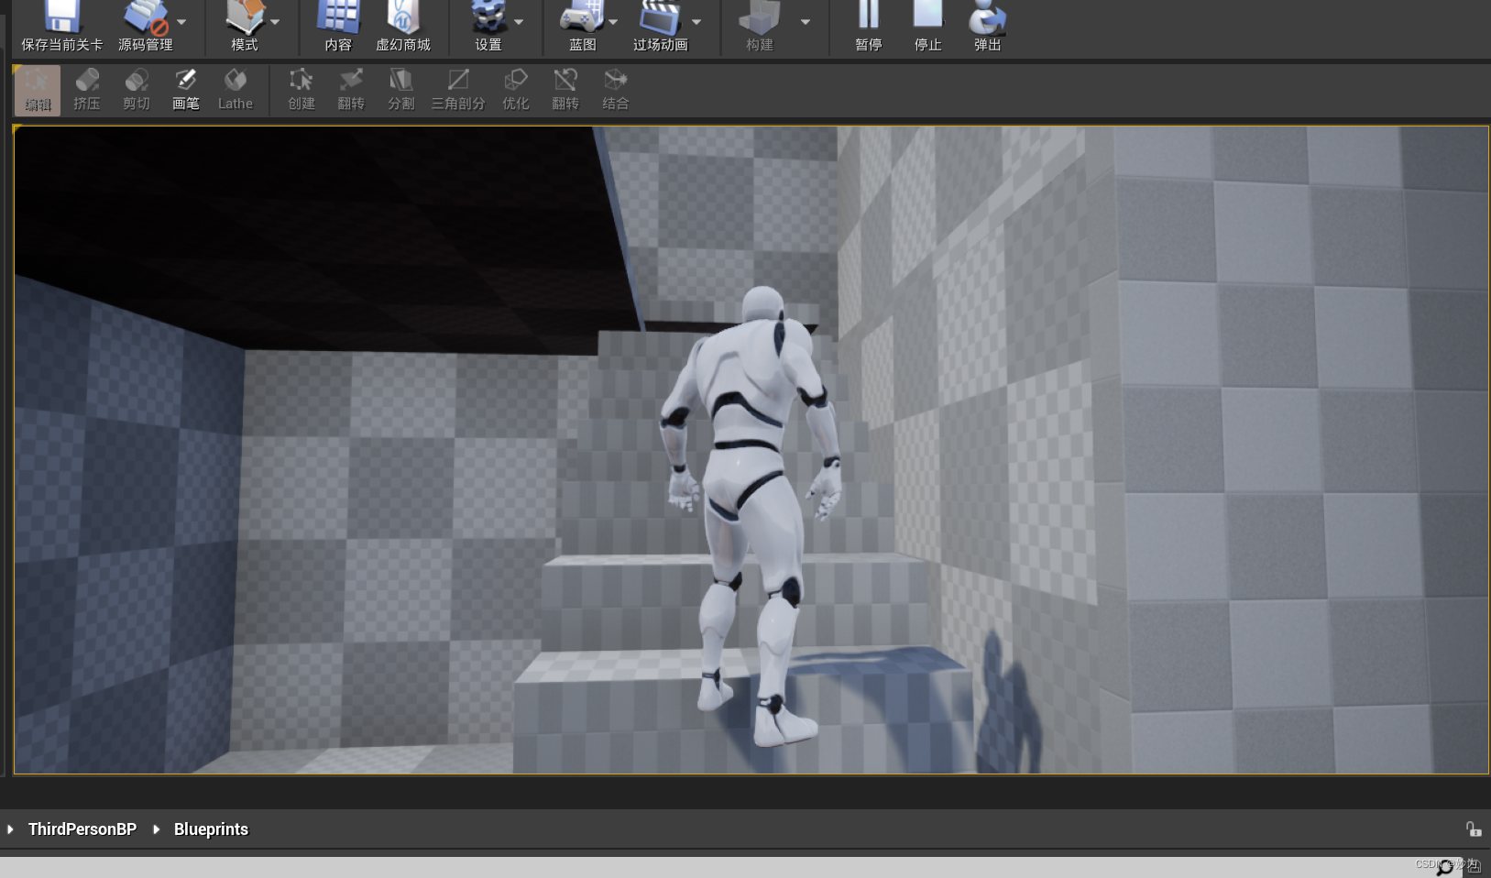The width and height of the screenshot is (1491, 878).
Task: Click the Split (分割) geometry action
Action: (x=400, y=90)
